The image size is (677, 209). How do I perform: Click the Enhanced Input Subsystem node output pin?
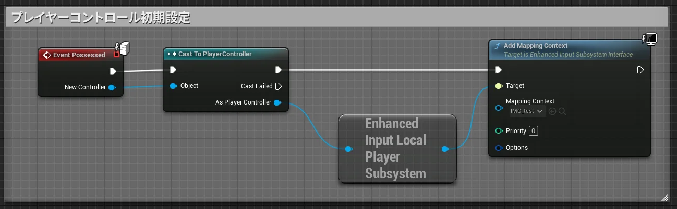[444, 149]
